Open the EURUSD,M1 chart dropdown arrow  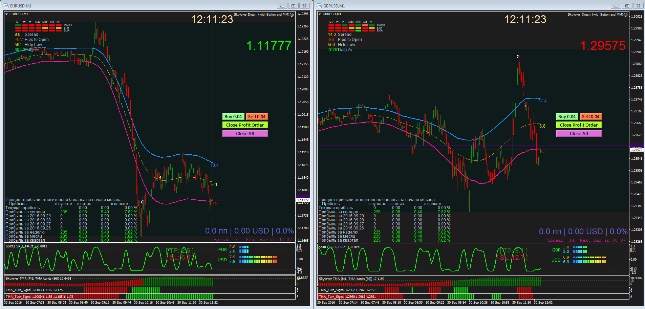click(7, 14)
